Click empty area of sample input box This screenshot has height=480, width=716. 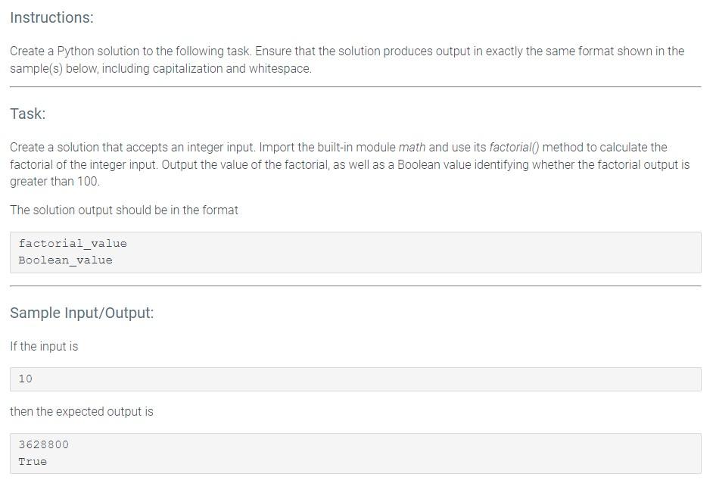point(366,379)
